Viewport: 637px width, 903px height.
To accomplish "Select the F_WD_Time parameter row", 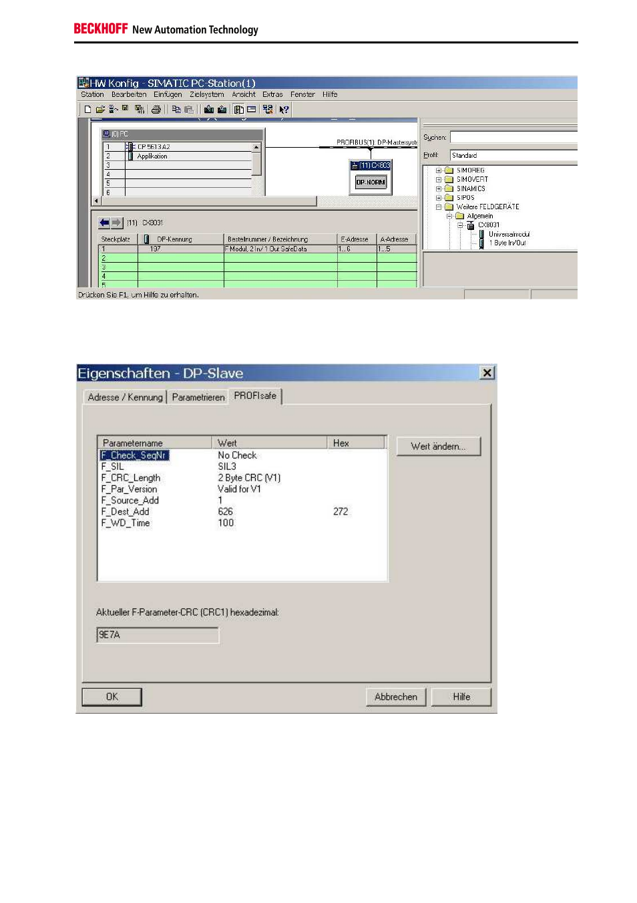I will click(x=242, y=523).
